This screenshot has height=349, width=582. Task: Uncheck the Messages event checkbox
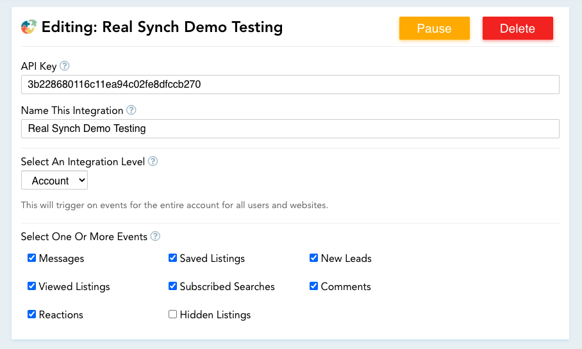(32, 258)
